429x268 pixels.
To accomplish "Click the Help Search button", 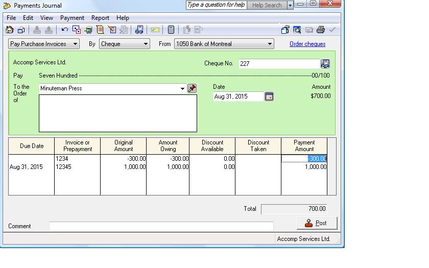I will pyautogui.click(x=267, y=5).
